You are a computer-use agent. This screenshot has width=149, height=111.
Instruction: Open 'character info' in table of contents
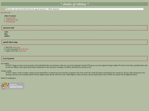10,18
